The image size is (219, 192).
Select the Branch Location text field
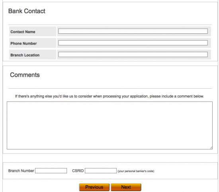(133, 54)
